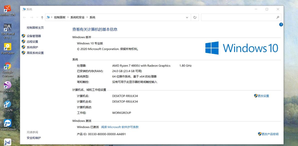Select 系统和安全 breadcrumb item

coord(77,17)
